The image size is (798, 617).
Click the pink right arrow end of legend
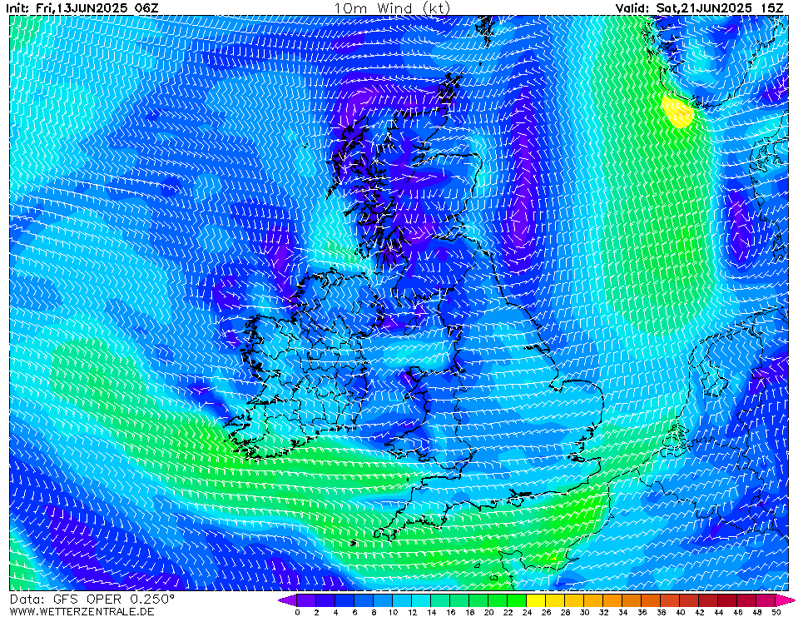786,600
